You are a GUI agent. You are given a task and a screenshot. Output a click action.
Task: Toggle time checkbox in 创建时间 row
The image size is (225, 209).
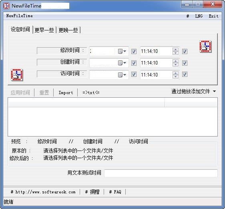point(185,63)
